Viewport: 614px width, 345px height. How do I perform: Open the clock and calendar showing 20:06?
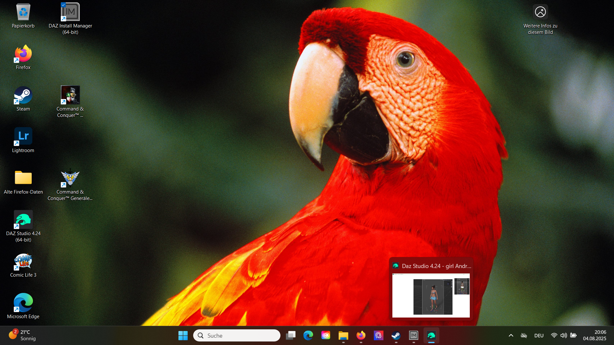coord(594,335)
